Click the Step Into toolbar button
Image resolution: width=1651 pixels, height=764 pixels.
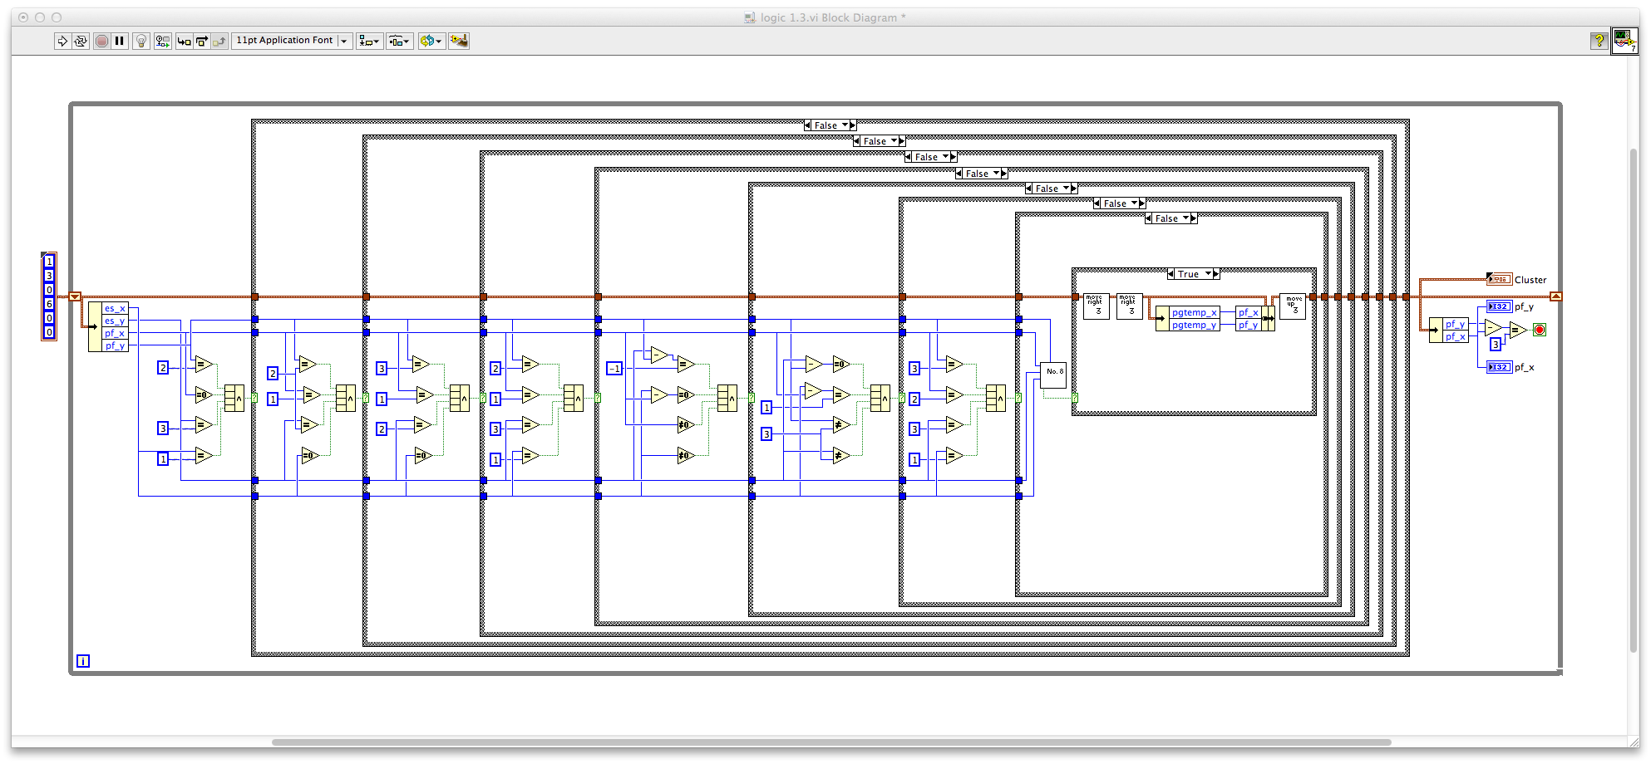click(184, 41)
